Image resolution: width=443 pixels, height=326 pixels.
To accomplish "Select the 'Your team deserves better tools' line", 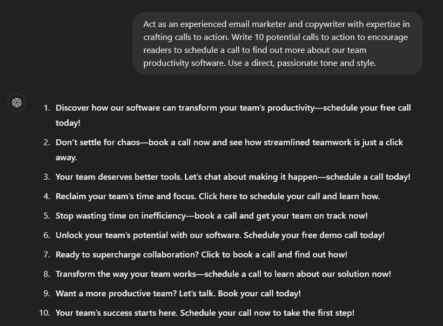I will point(233,177).
